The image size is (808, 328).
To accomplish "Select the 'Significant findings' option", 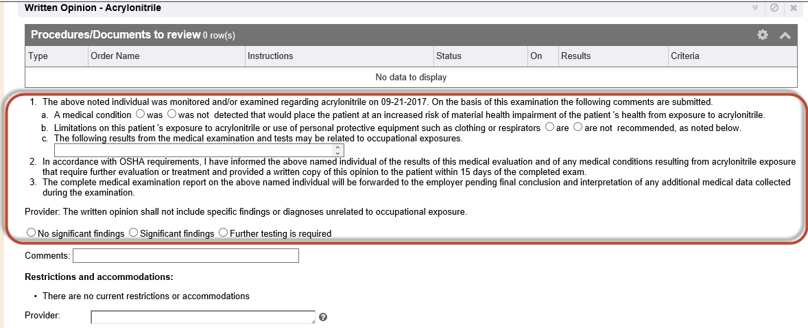I will (133, 233).
